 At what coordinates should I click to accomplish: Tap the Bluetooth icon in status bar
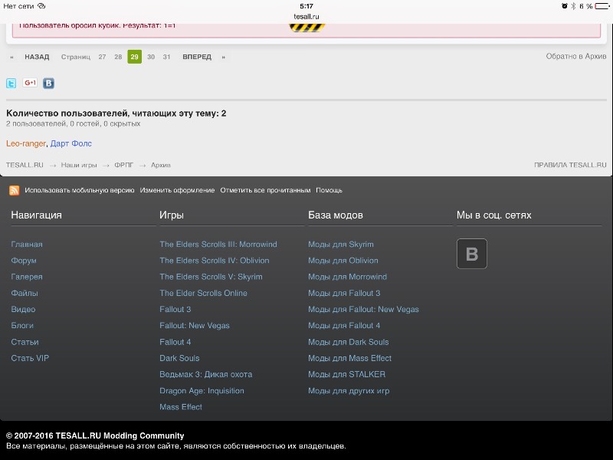pos(573,6)
